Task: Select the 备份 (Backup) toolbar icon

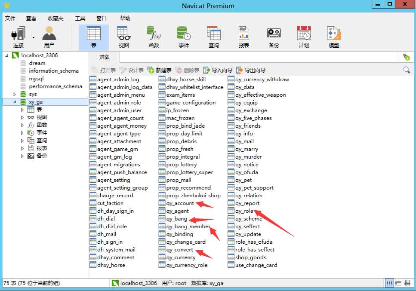Action: point(274,37)
